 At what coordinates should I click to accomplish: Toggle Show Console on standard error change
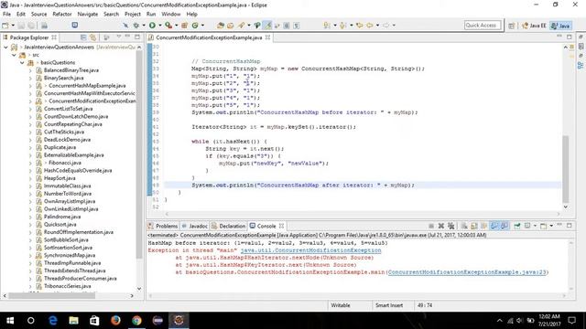coord(505,226)
